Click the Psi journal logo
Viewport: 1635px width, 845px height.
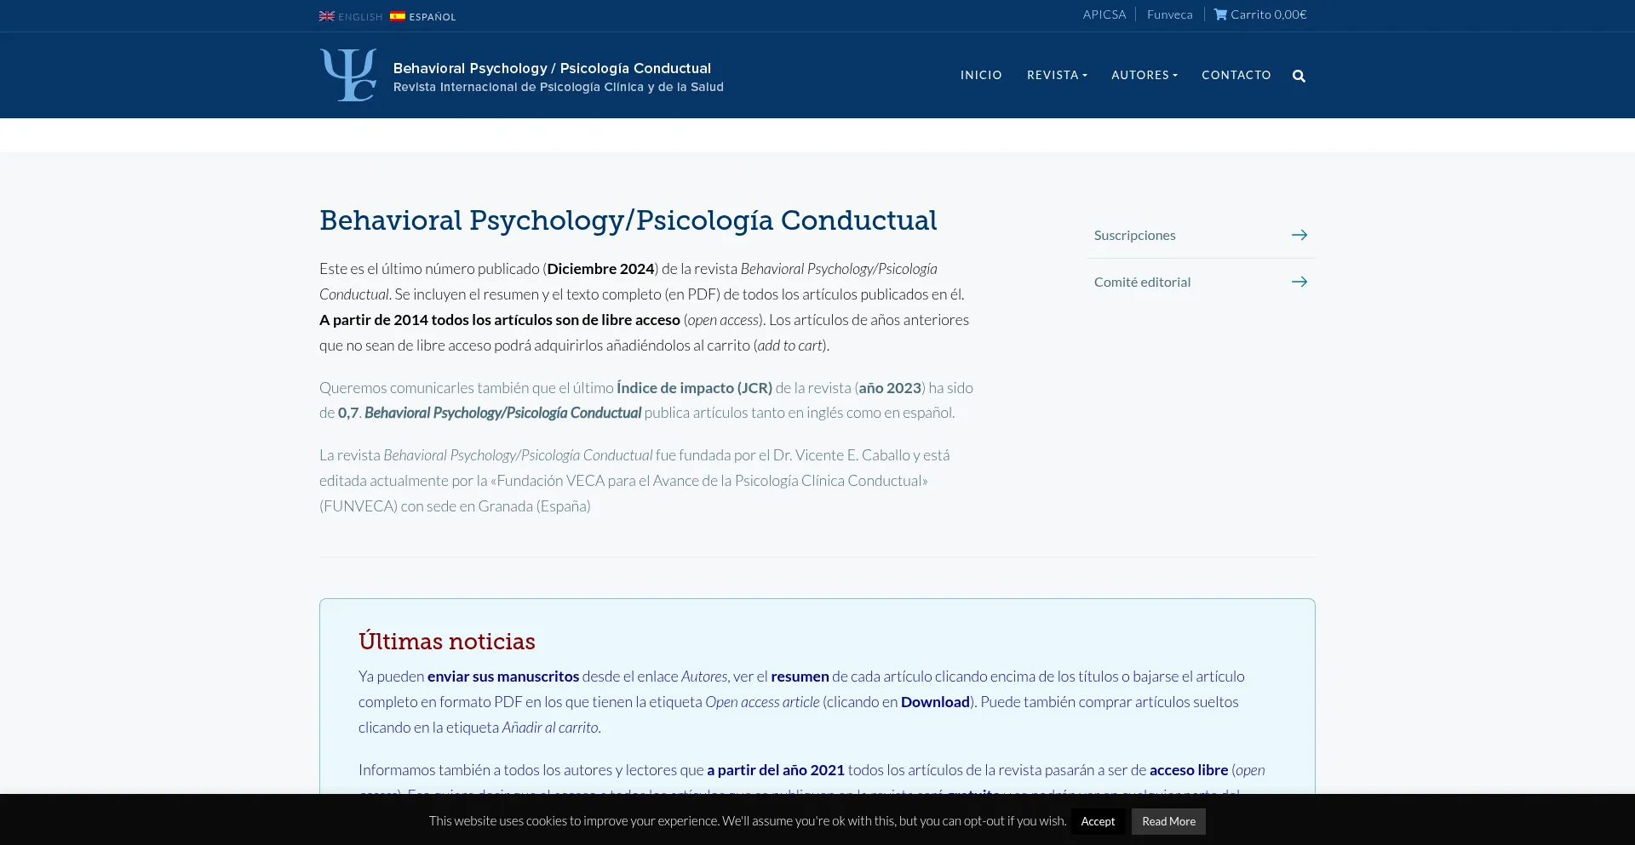tap(348, 75)
